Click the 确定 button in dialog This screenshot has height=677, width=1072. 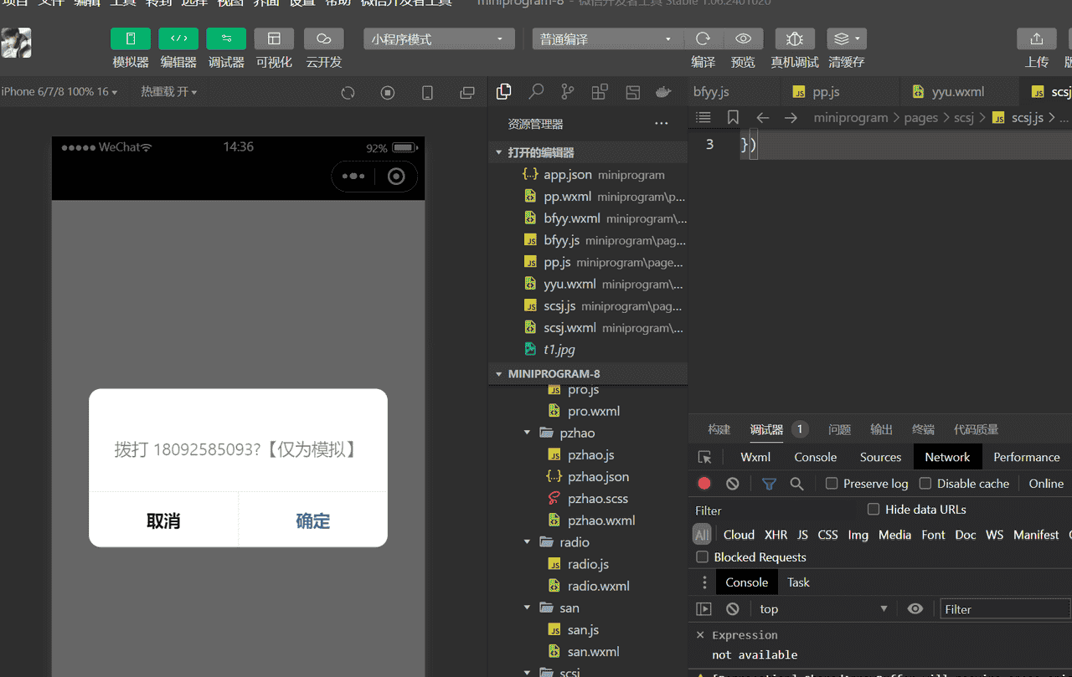pyautogui.click(x=313, y=521)
